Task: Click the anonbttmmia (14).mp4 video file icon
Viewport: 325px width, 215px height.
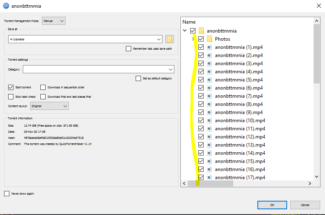Action: 210,153
